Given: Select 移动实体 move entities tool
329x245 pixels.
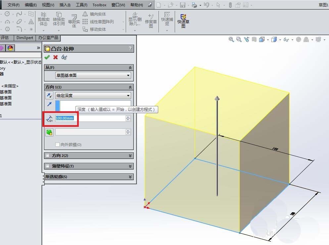Looking at the screenshot, I should pyautogui.click(x=94, y=29).
